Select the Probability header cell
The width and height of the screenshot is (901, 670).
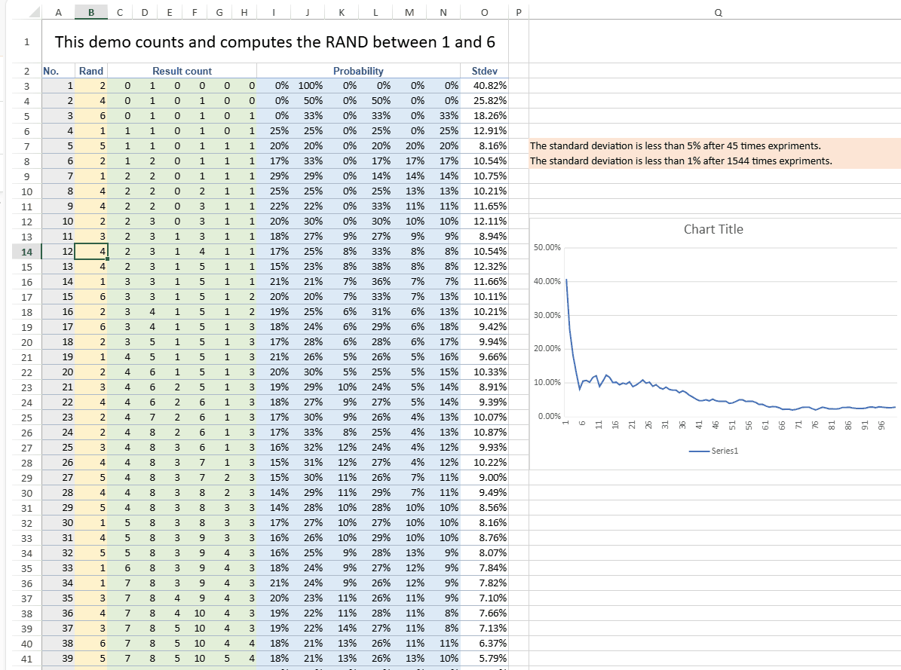coord(359,70)
